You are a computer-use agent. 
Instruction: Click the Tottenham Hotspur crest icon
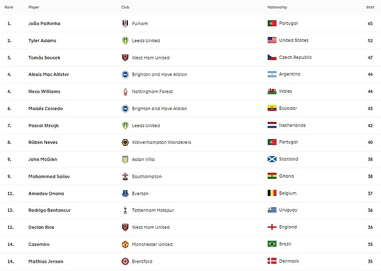point(125,210)
